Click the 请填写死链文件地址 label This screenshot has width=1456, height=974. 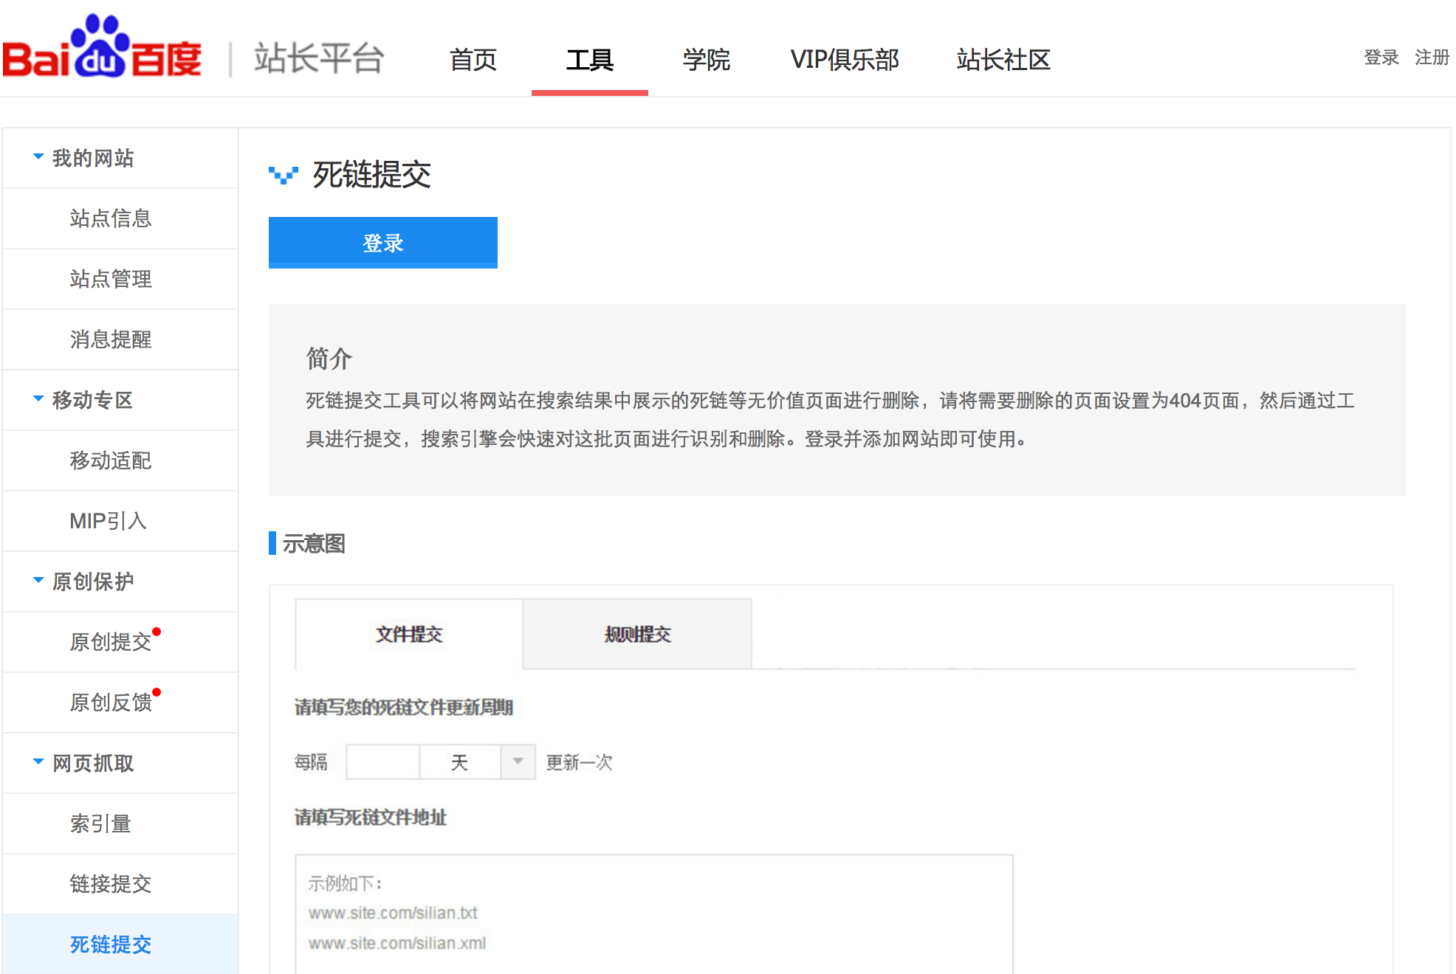(x=371, y=818)
